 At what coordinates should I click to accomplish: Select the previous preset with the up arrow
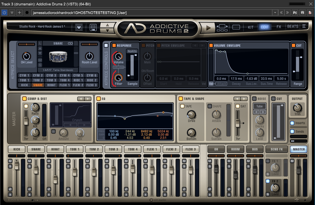pyautogui.click(x=107, y=25)
